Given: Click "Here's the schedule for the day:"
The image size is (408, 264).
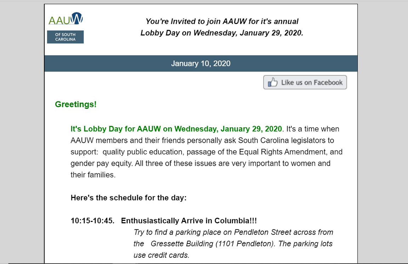Looking at the screenshot, I should [x=129, y=198].
